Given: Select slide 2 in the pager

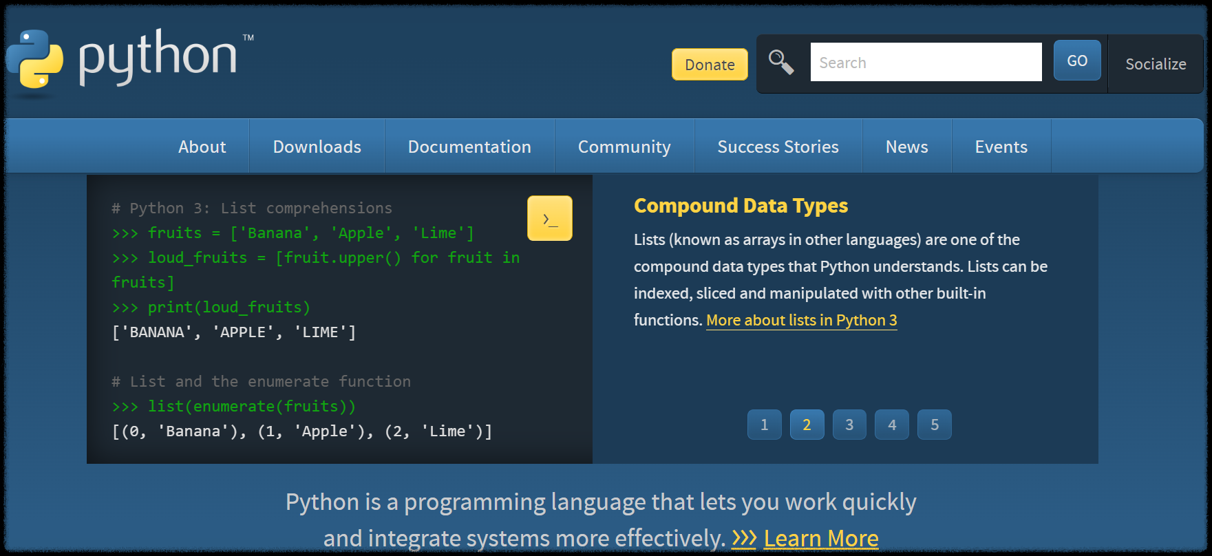Looking at the screenshot, I should coord(807,425).
